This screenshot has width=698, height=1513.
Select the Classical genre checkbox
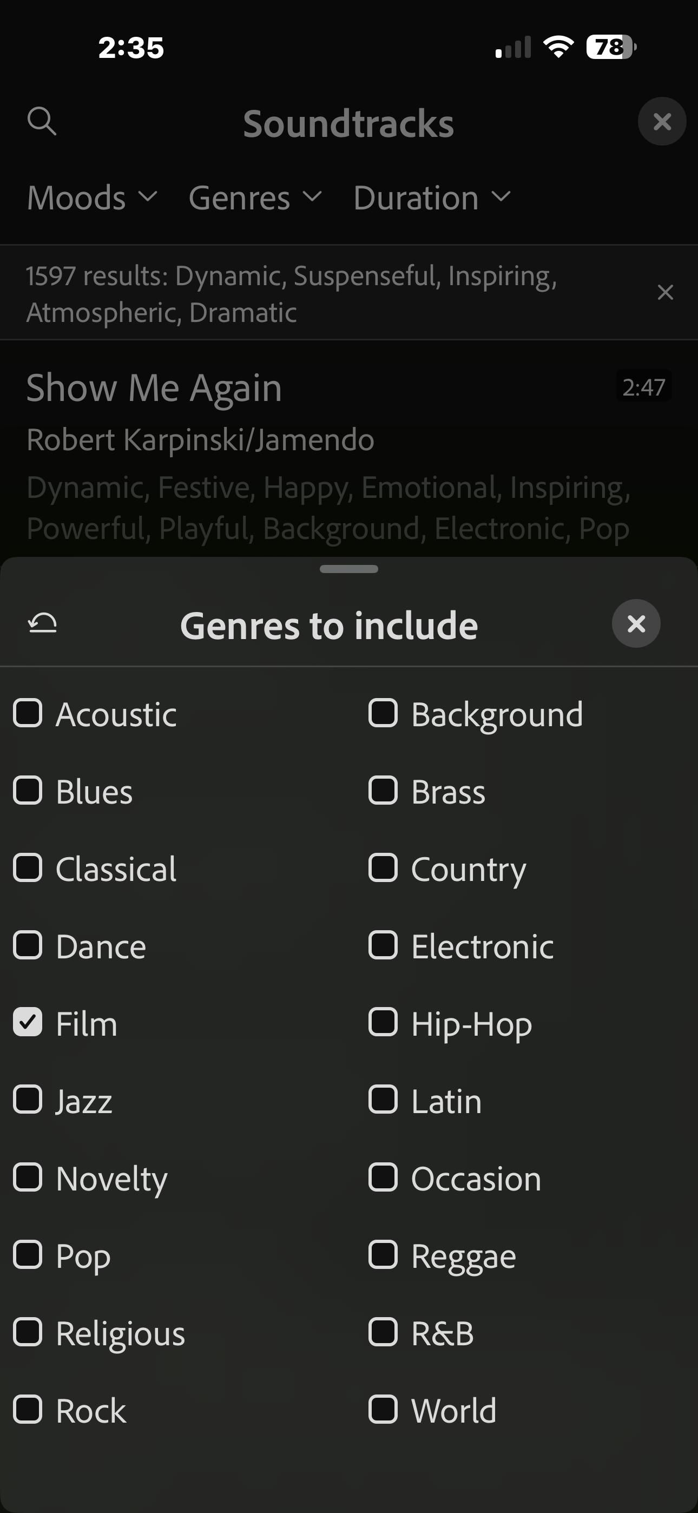click(x=28, y=867)
